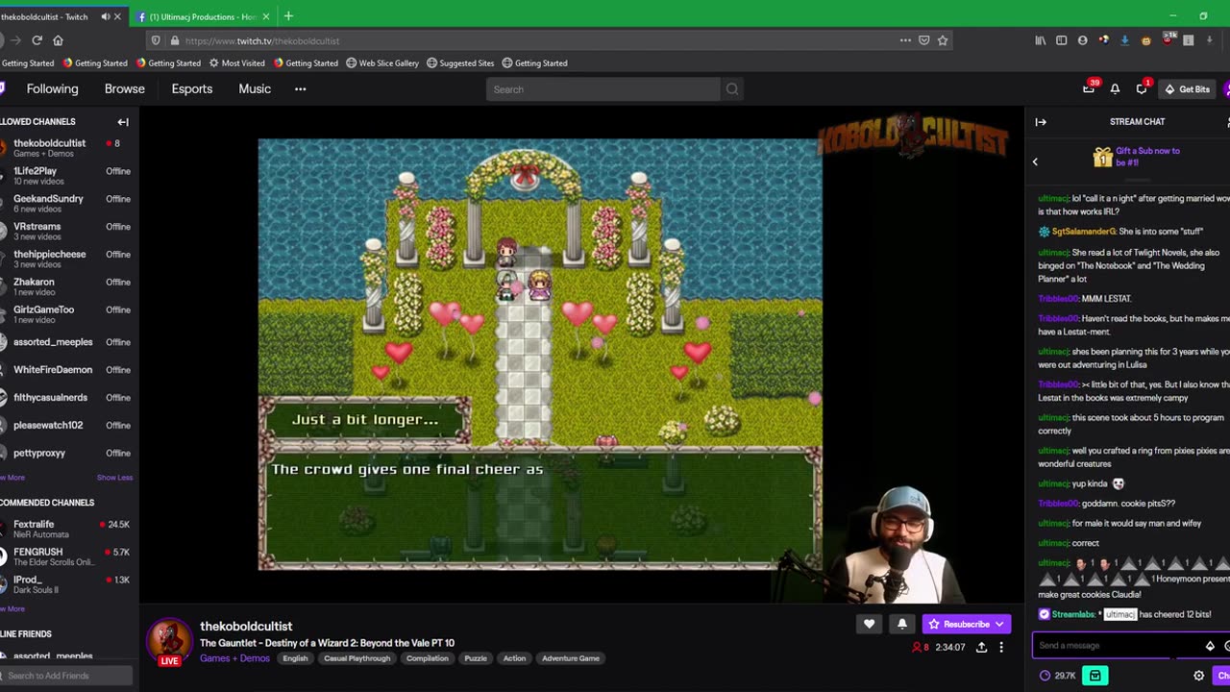1230x692 pixels.
Task: Show previous gift sub leaderboard entry arrow
Action: (1035, 161)
